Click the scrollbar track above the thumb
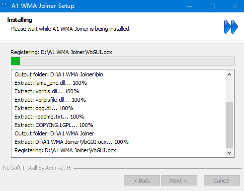This screenshot has width=244, height=191. pos(229,90)
